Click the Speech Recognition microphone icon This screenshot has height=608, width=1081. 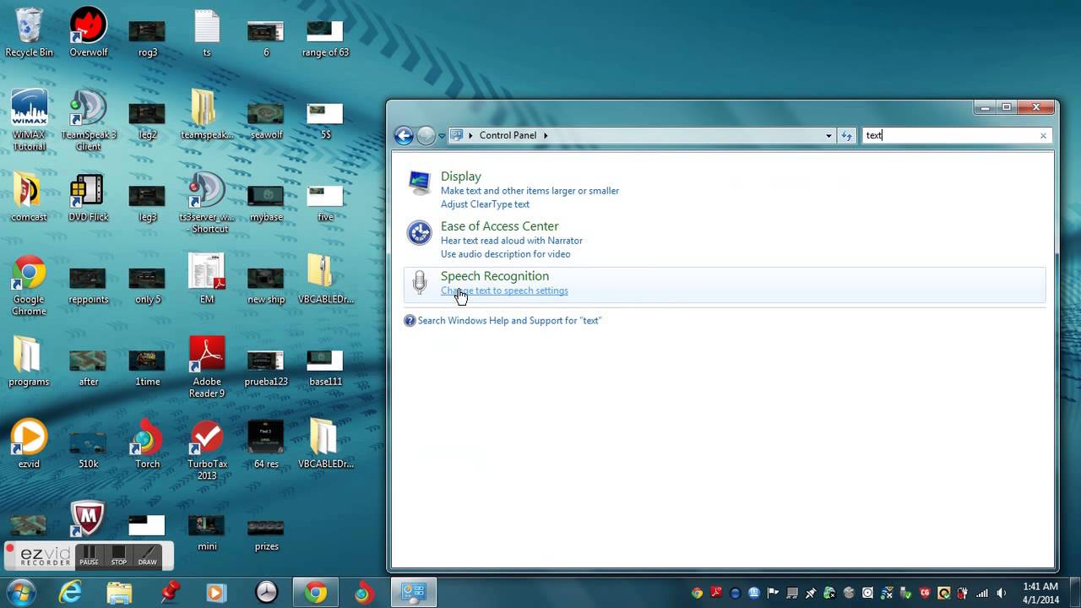(x=419, y=282)
